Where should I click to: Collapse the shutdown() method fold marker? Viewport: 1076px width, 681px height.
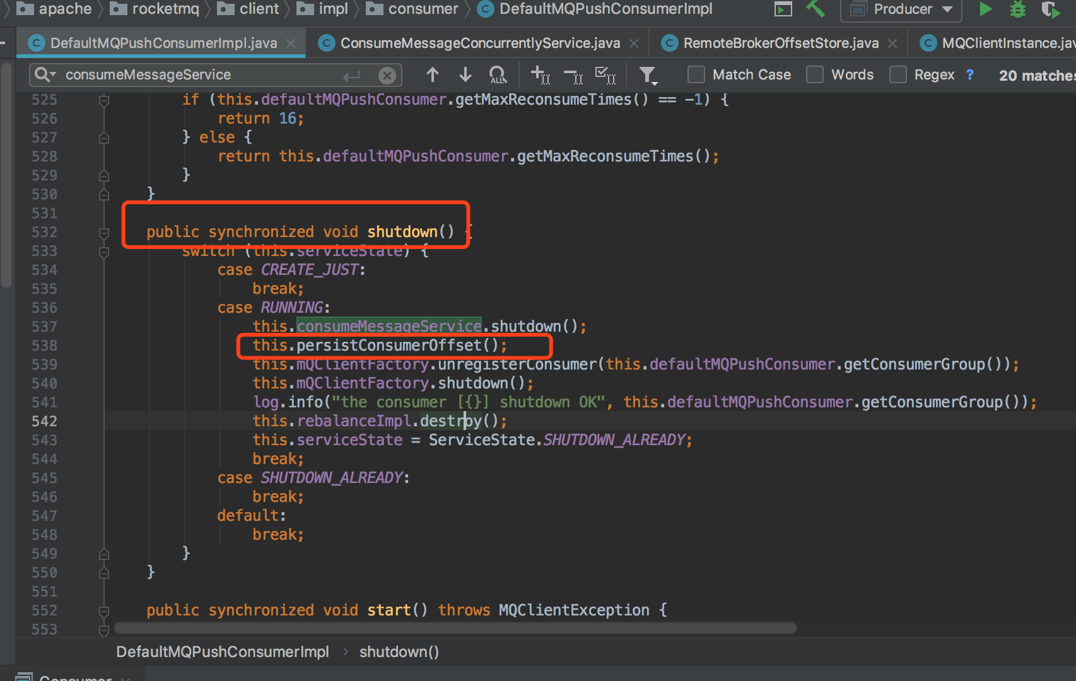(104, 233)
